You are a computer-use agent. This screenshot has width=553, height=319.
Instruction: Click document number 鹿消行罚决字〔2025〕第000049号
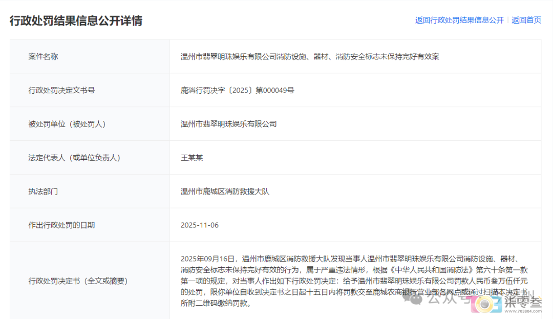pos(238,91)
